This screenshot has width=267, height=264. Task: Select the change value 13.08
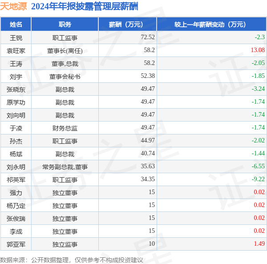(x=258, y=50)
